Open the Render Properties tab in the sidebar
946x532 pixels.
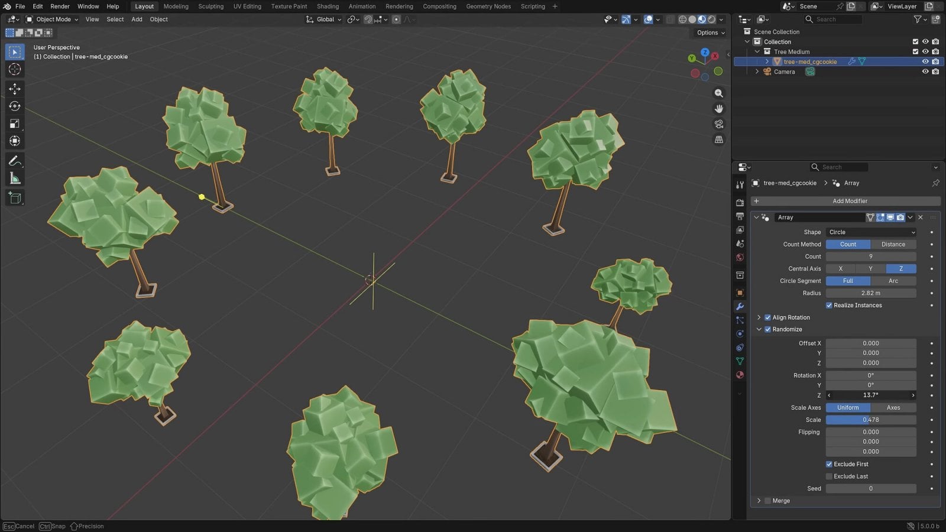coord(740,203)
